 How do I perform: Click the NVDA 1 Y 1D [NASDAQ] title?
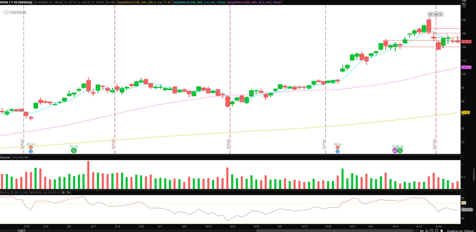click(16, 2)
